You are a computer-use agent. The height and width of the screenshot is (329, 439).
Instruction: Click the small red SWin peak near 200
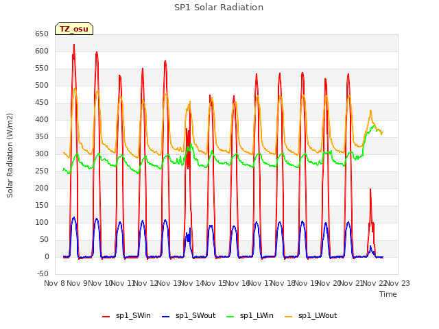(x=370, y=190)
